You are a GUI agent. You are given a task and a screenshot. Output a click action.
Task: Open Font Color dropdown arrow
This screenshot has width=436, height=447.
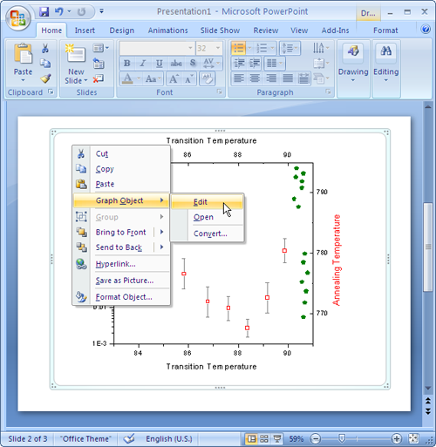coord(139,78)
